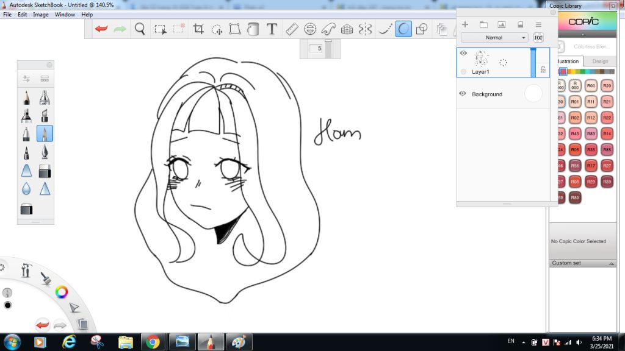Viewport: 625px width, 351px height.
Task: Toggle visibility of Layer1
Action: [463, 53]
